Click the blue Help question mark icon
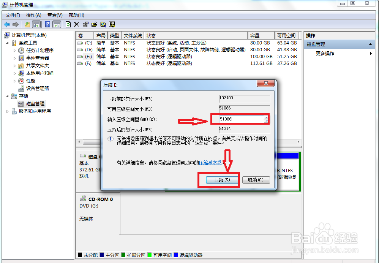 coord(47,24)
